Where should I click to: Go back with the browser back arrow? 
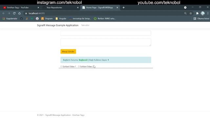click(4, 13)
